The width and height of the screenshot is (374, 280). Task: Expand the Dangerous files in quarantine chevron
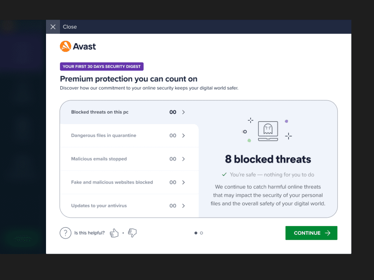[x=183, y=135]
